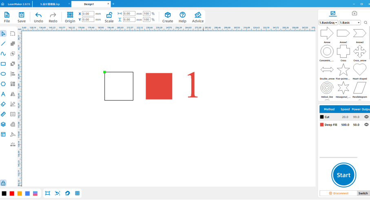Image resolution: width=370 pixels, height=200 pixels.
Task: Open the camera tab icon in right panel
Action: pos(354,13)
